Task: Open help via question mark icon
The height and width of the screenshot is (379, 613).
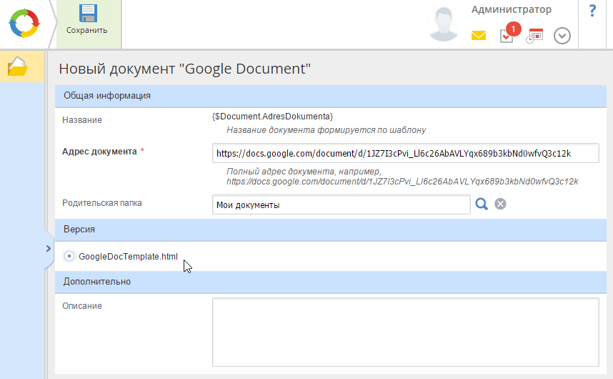Action: click(x=592, y=11)
